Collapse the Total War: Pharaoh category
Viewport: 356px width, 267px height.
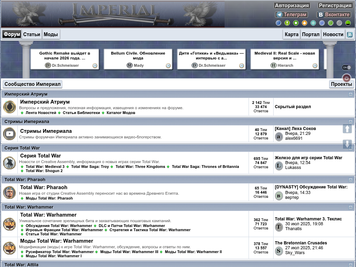(350, 180)
